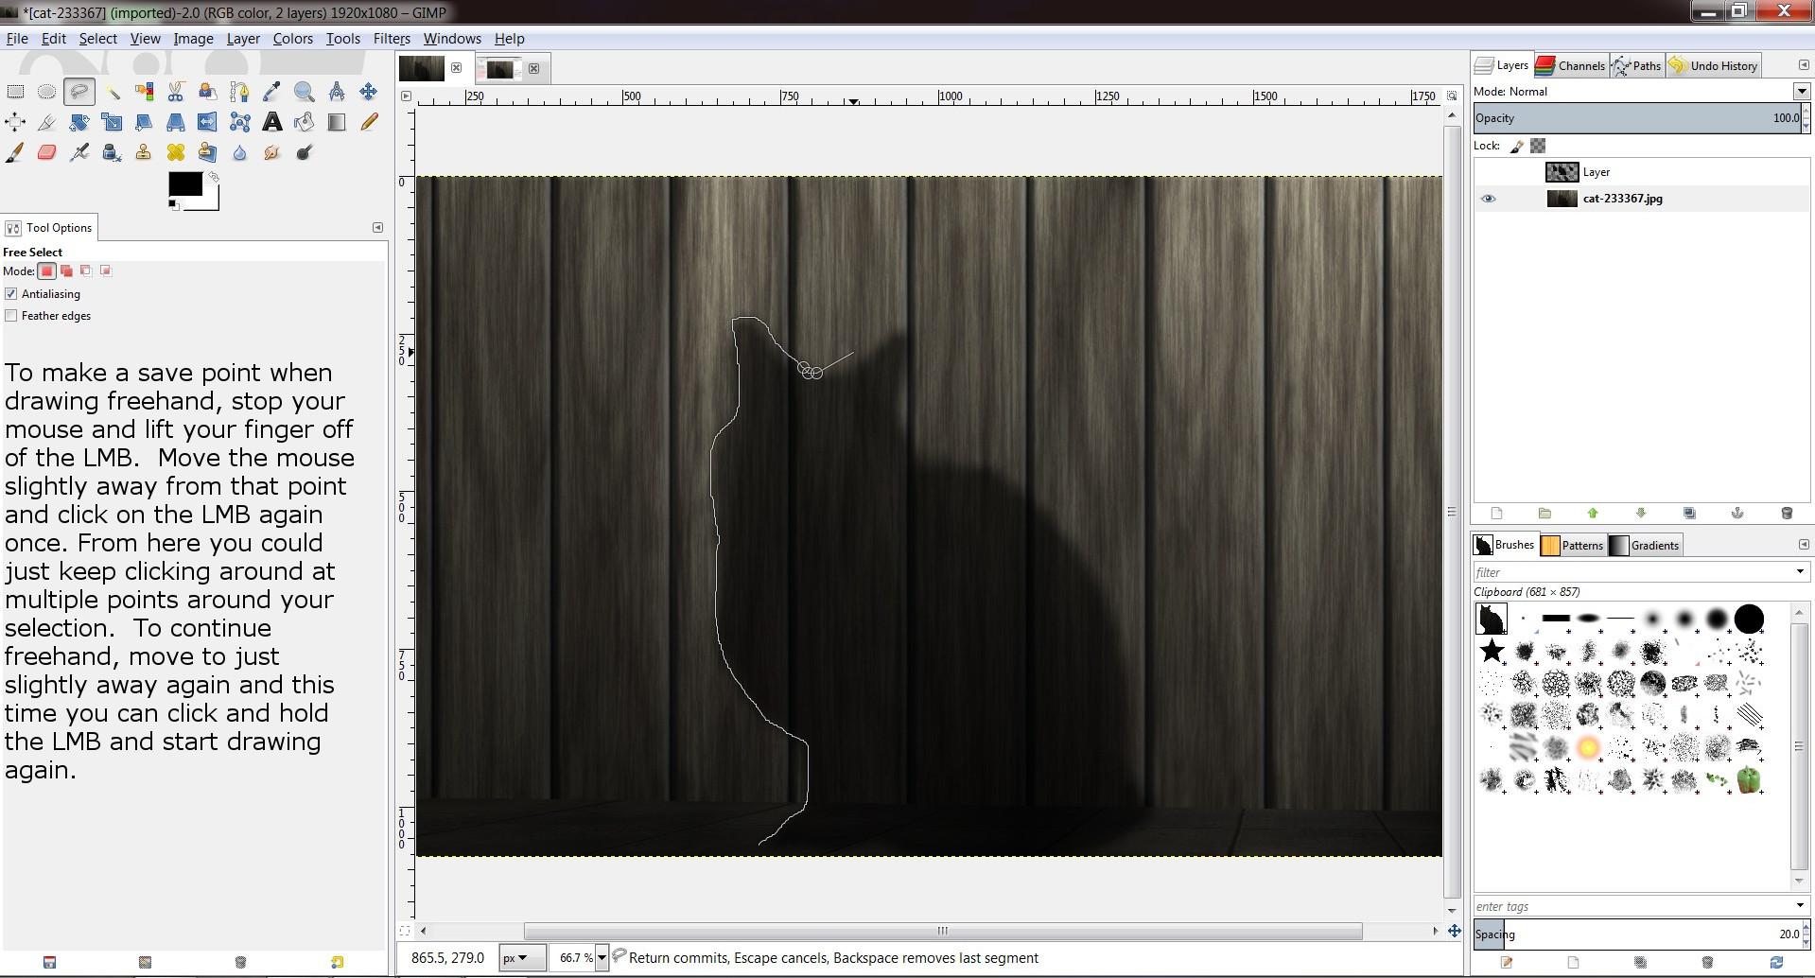Switch to the Undo History tab

(1714, 65)
